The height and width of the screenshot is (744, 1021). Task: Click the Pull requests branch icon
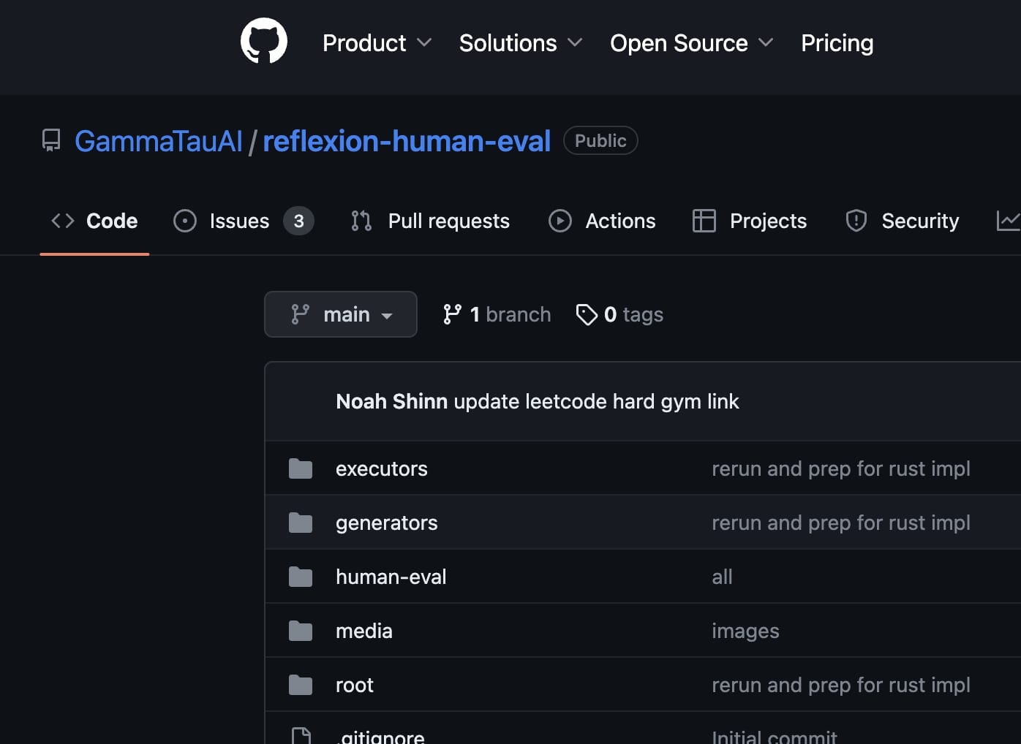[361, 221]
